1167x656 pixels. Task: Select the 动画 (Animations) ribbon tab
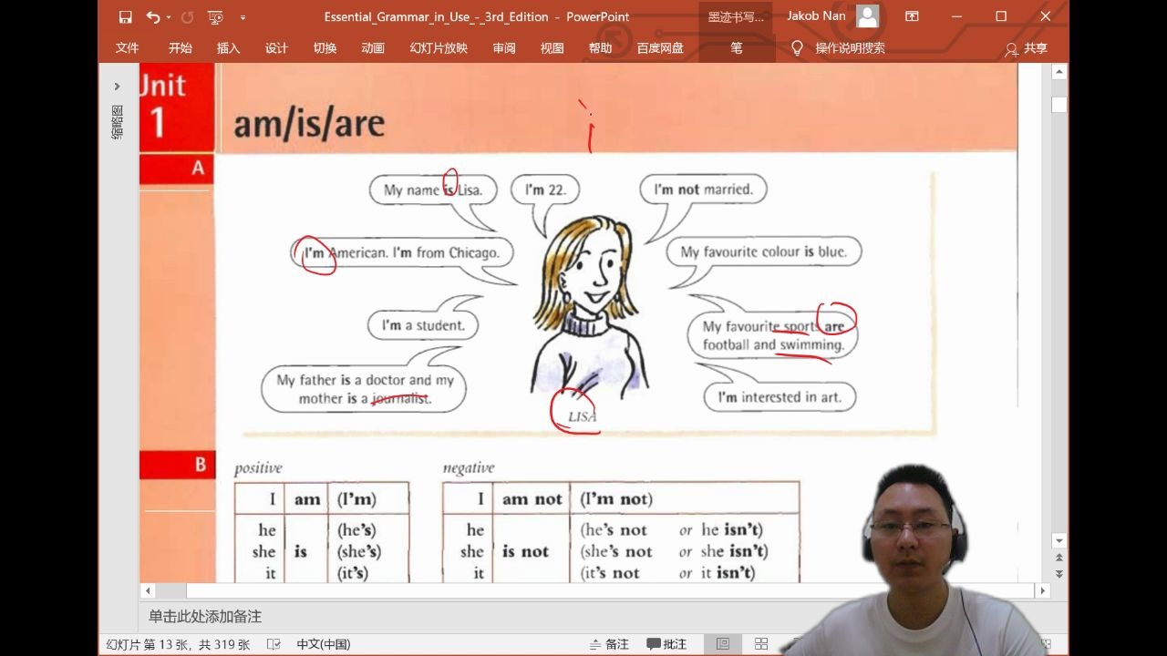(373, 48)
